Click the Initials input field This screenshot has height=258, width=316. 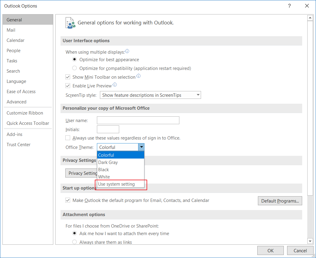coord(108,129)
